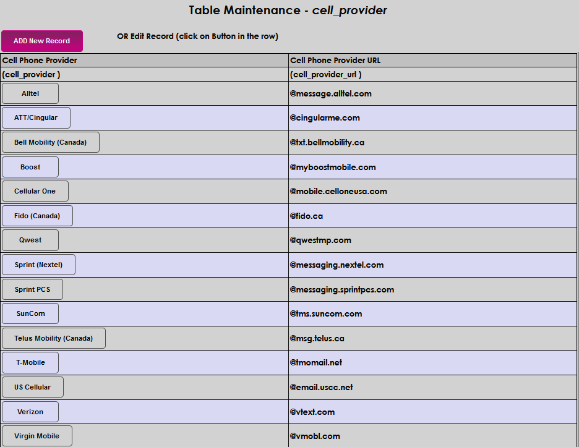
Task: Open the Telus Mobility (Canada) record
Action: point(53,338)
